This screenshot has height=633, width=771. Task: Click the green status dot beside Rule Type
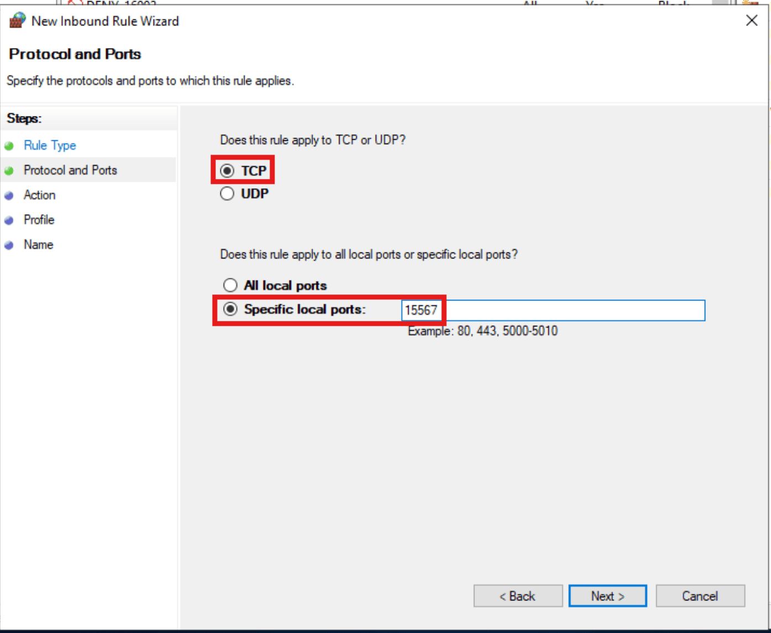[x=10, y=145]
